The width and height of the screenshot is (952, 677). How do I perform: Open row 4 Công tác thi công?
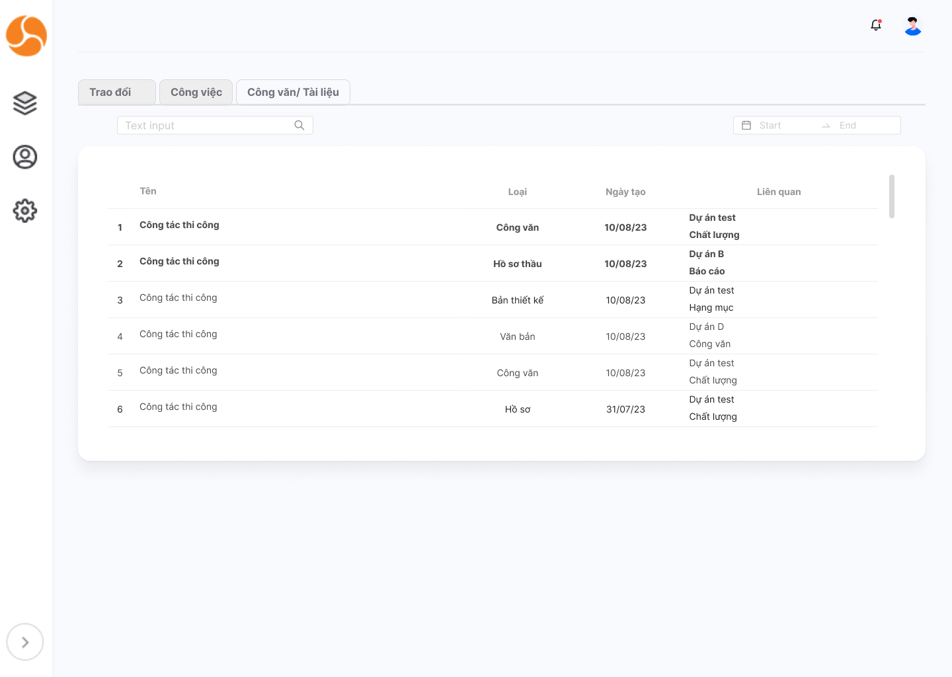point(178,334)
